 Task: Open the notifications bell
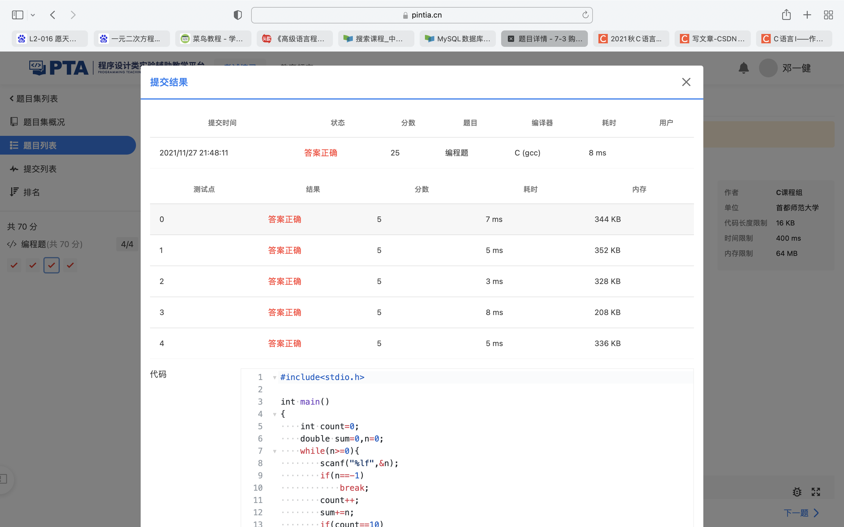(743, 68)
